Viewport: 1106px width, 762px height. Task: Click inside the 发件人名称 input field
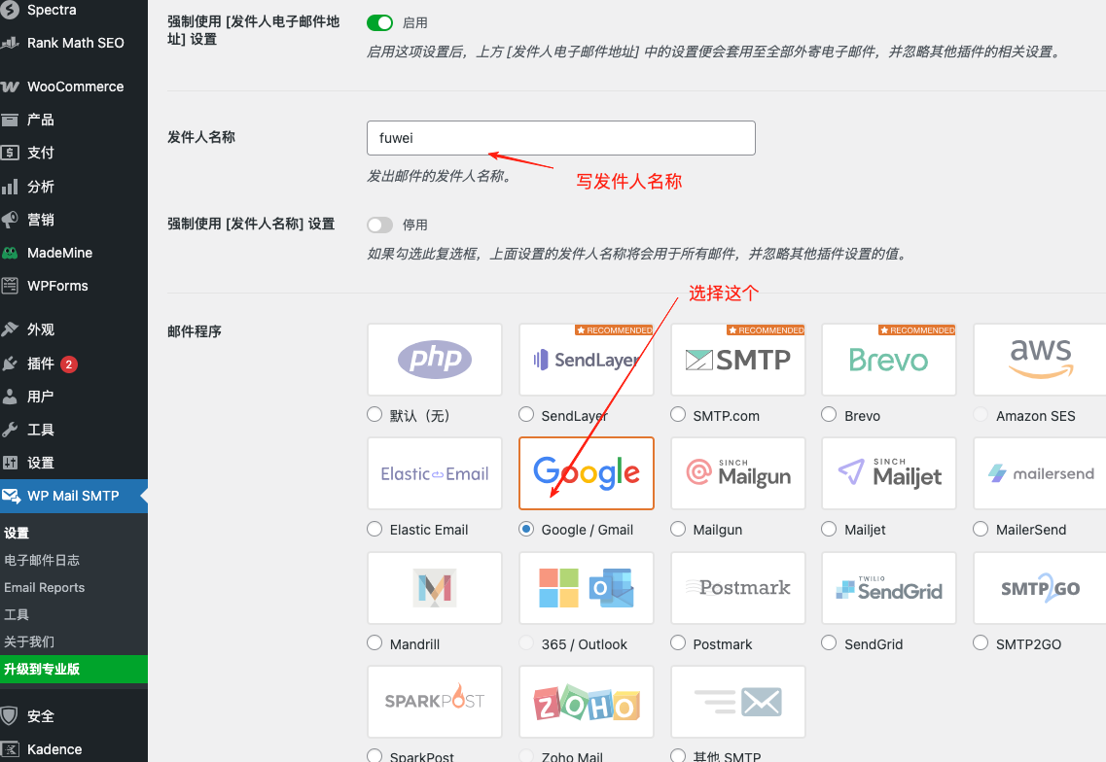click(x=560, y=138)
